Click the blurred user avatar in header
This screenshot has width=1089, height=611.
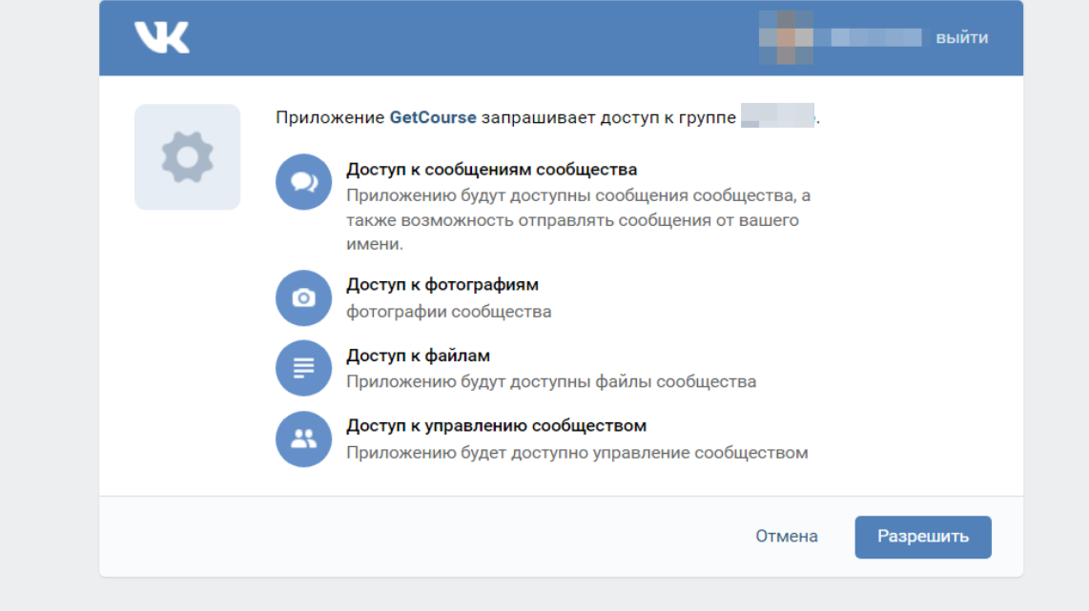[x=786, y=37]
